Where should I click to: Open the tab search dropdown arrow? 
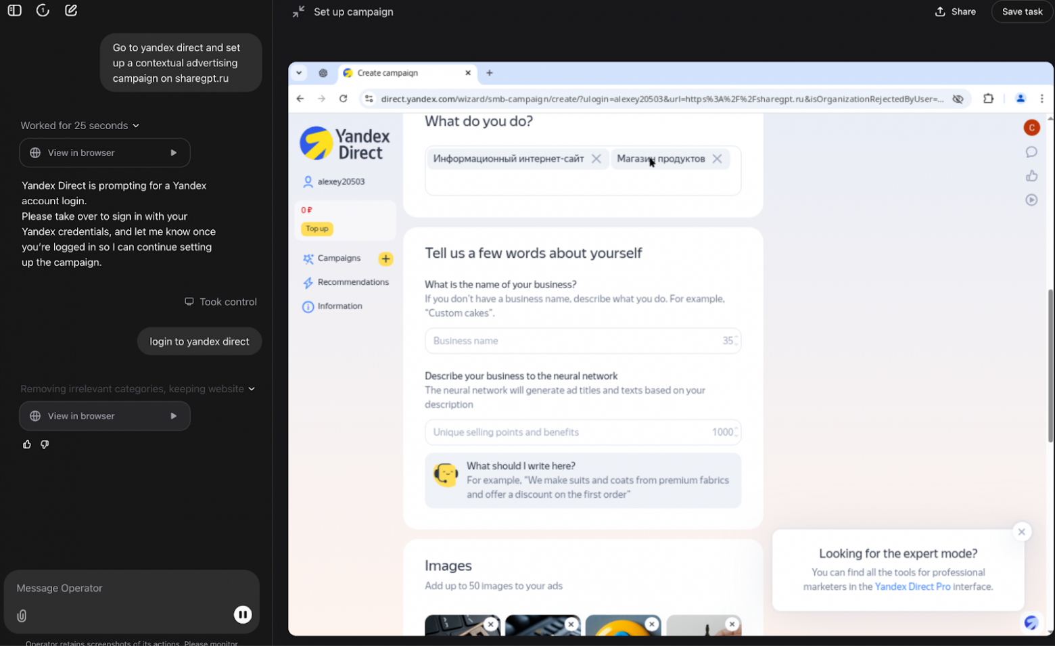click(x=299, y=73)
